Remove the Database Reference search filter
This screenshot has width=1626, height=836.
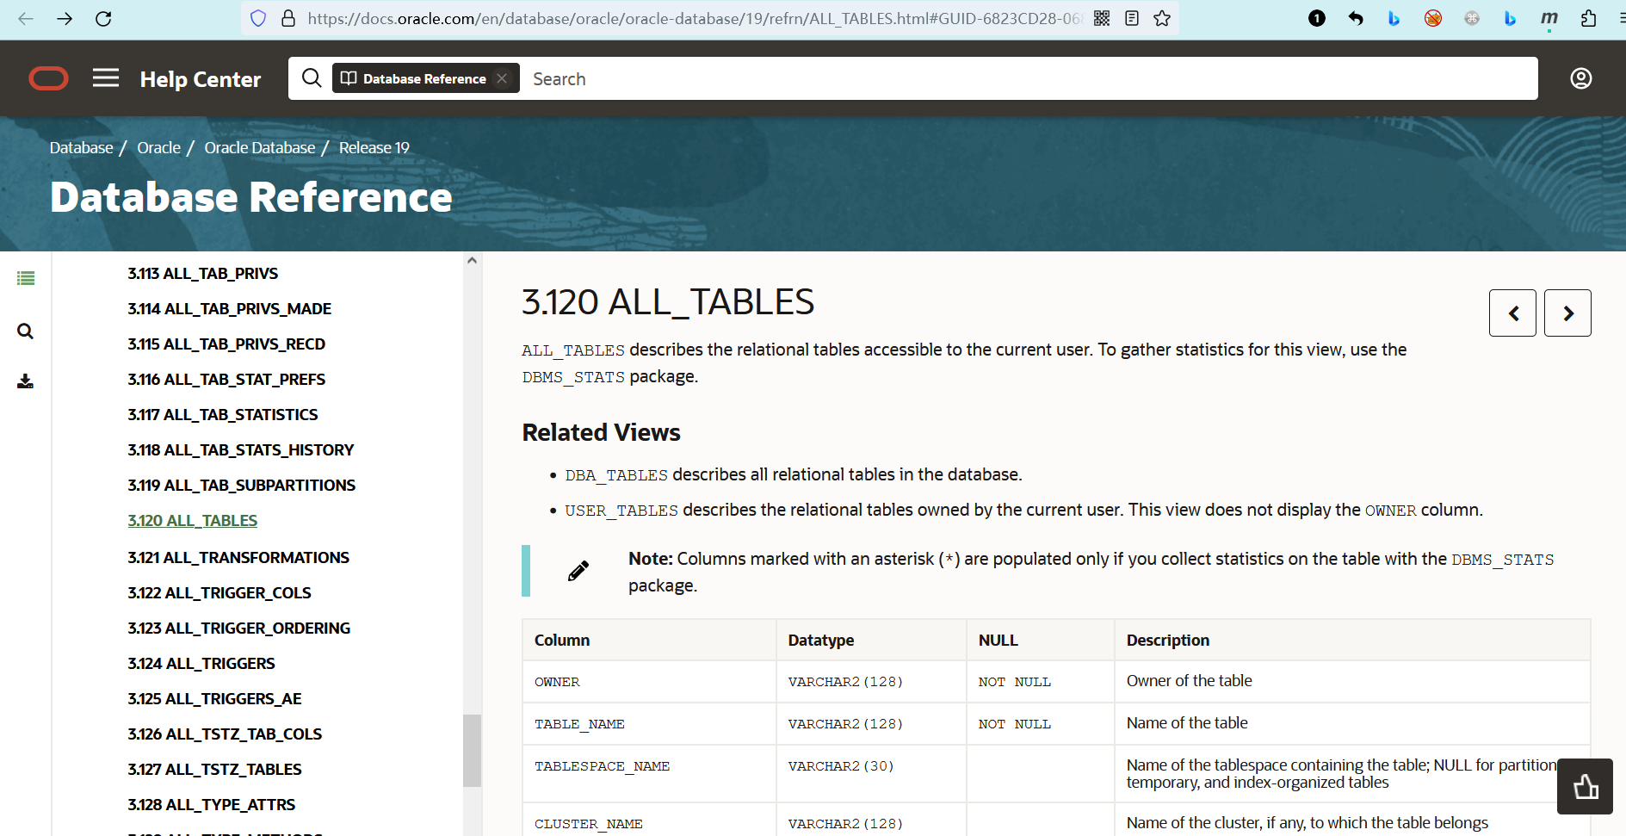click(x=502, y=78)
